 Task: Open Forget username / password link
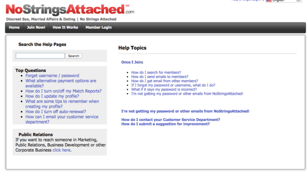(52, 76)
